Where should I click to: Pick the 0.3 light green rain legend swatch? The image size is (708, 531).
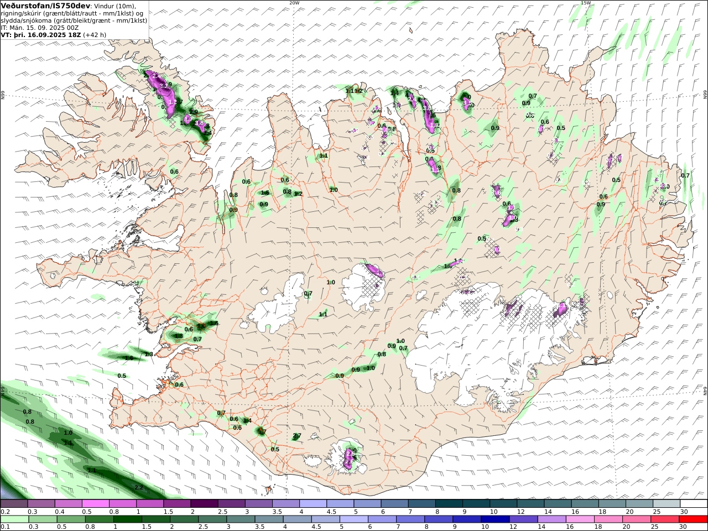[43, 519]
